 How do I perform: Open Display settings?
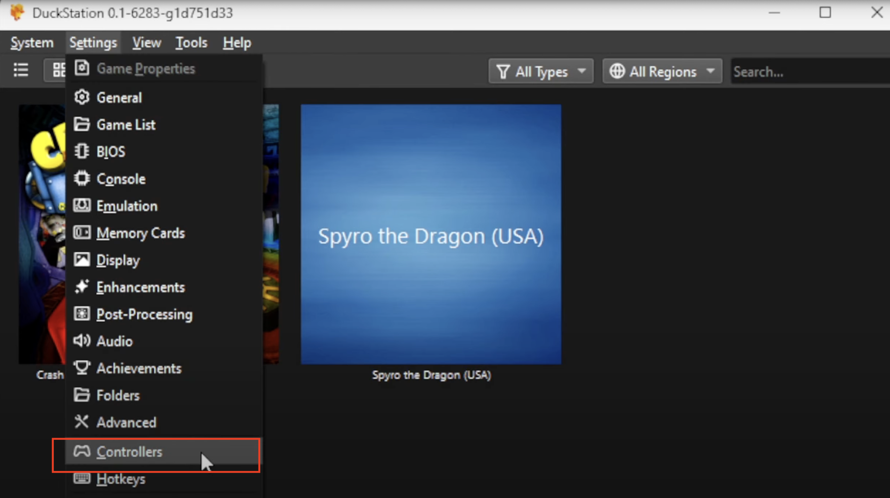tap(164, 260)
